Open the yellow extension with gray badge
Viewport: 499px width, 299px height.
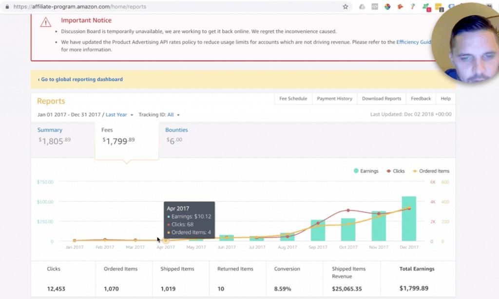(439, 7)
